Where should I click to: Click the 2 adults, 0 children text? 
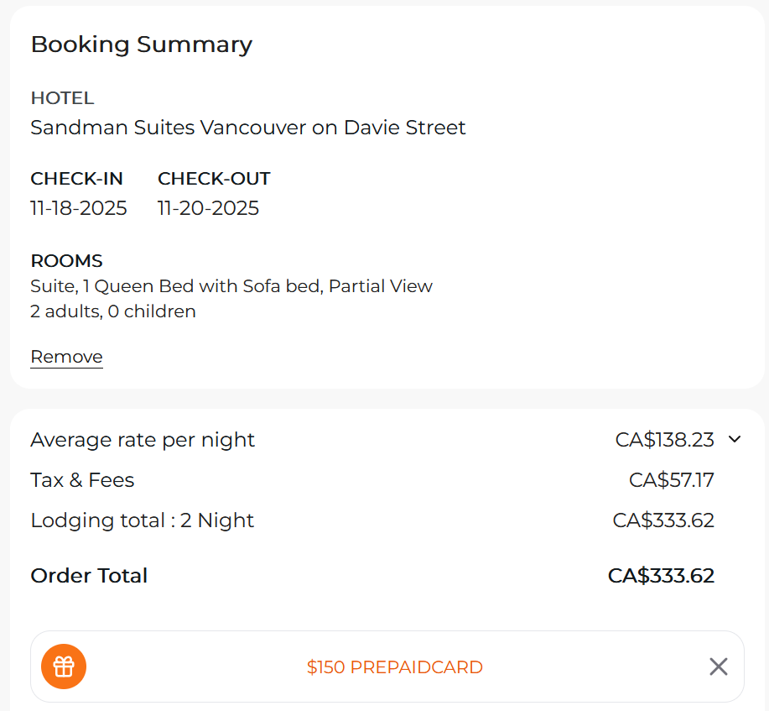point(113,311)
